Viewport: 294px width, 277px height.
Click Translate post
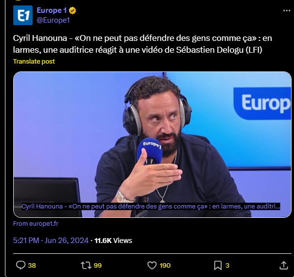[34, 62]
